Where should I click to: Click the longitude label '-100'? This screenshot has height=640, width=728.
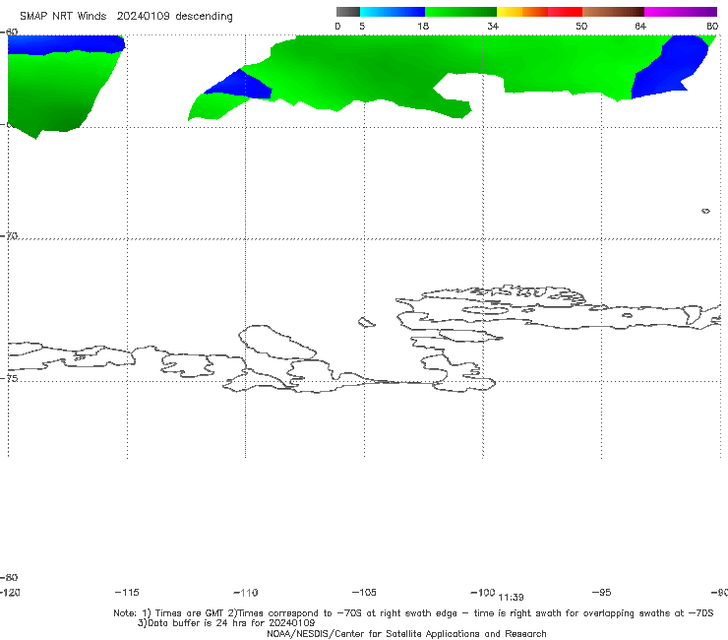coord(482,592)
